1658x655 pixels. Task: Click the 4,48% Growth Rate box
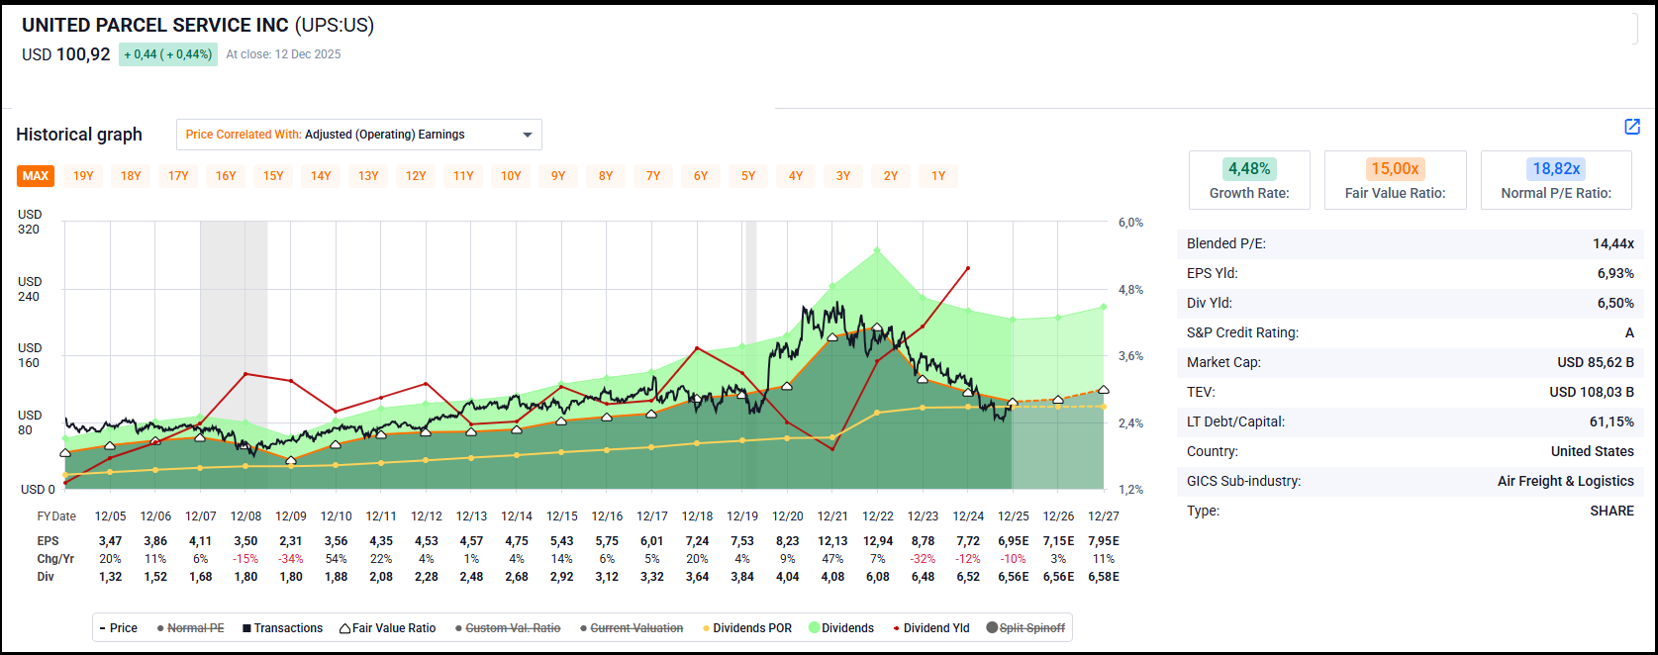(1249, 180)
